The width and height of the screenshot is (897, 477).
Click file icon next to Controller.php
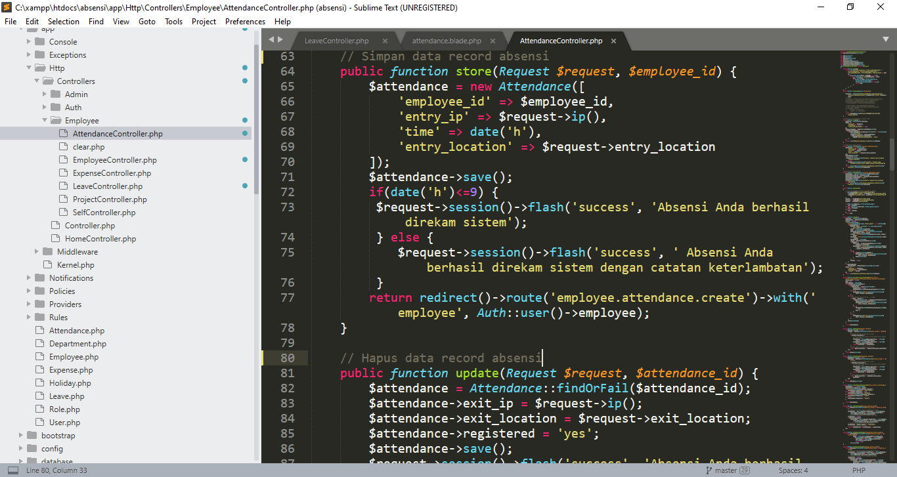point(56,225)
